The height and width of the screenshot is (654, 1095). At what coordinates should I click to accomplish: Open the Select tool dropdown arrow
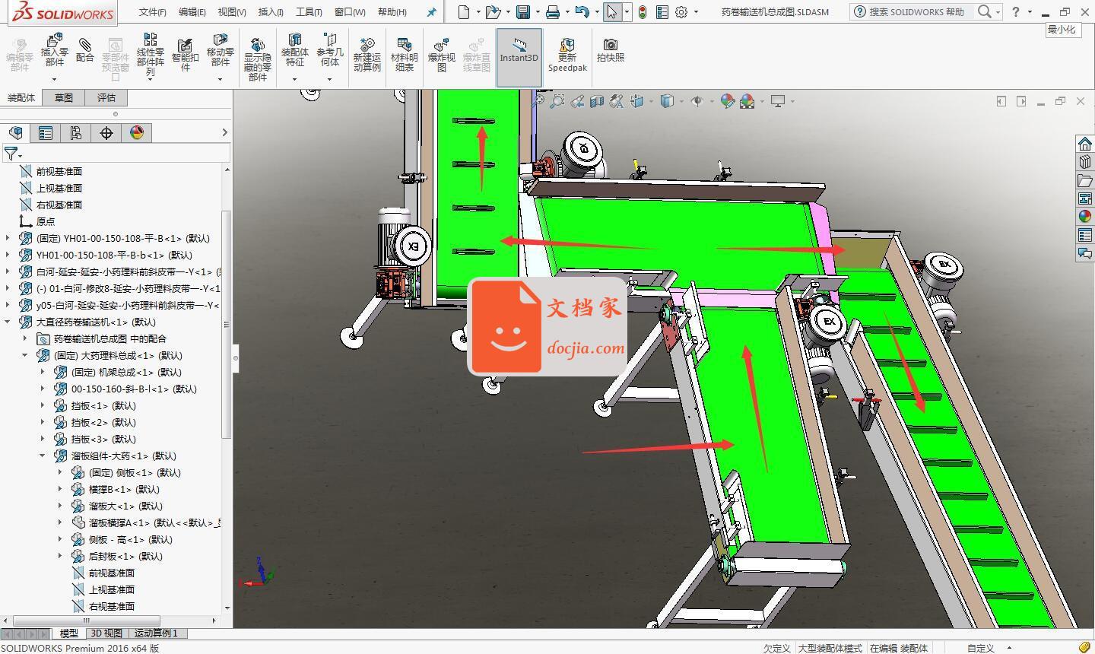click(627, 11)
